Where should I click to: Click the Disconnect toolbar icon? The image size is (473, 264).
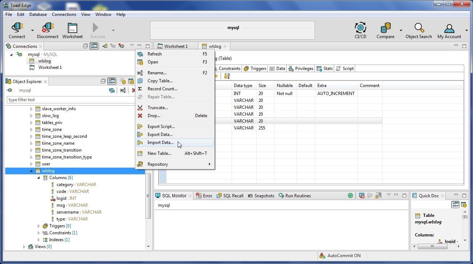click(48, 30)
